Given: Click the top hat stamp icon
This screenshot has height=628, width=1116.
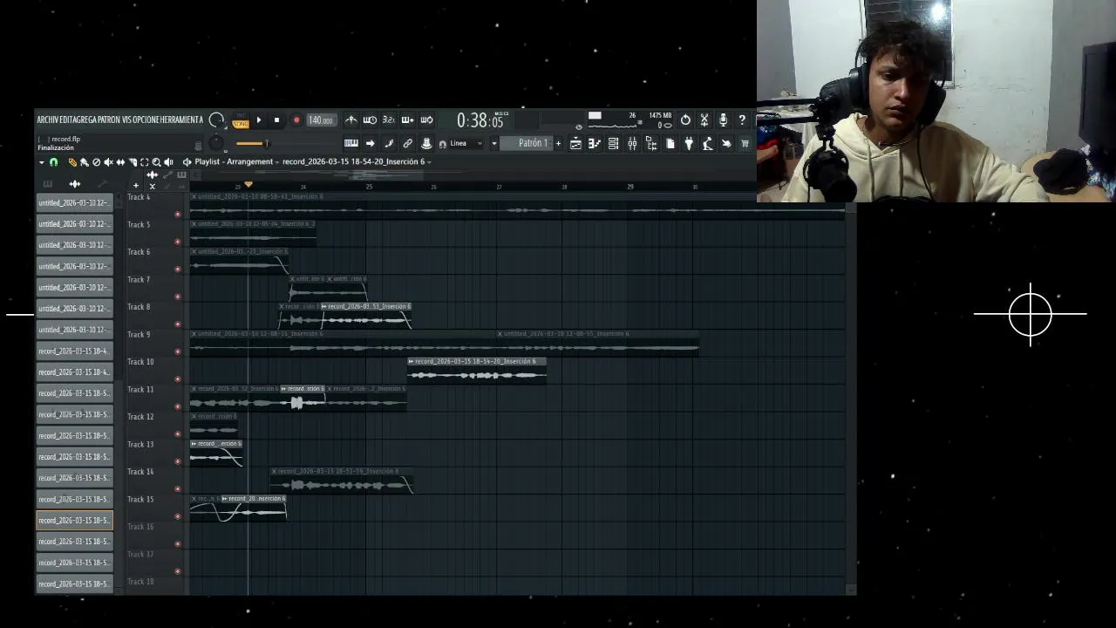Looking at the screenshot, I should point(426,143).
